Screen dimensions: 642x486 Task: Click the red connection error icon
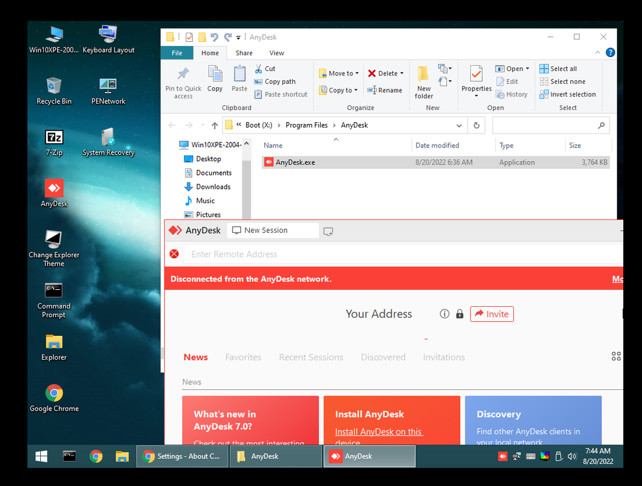[x=174, y=254]
